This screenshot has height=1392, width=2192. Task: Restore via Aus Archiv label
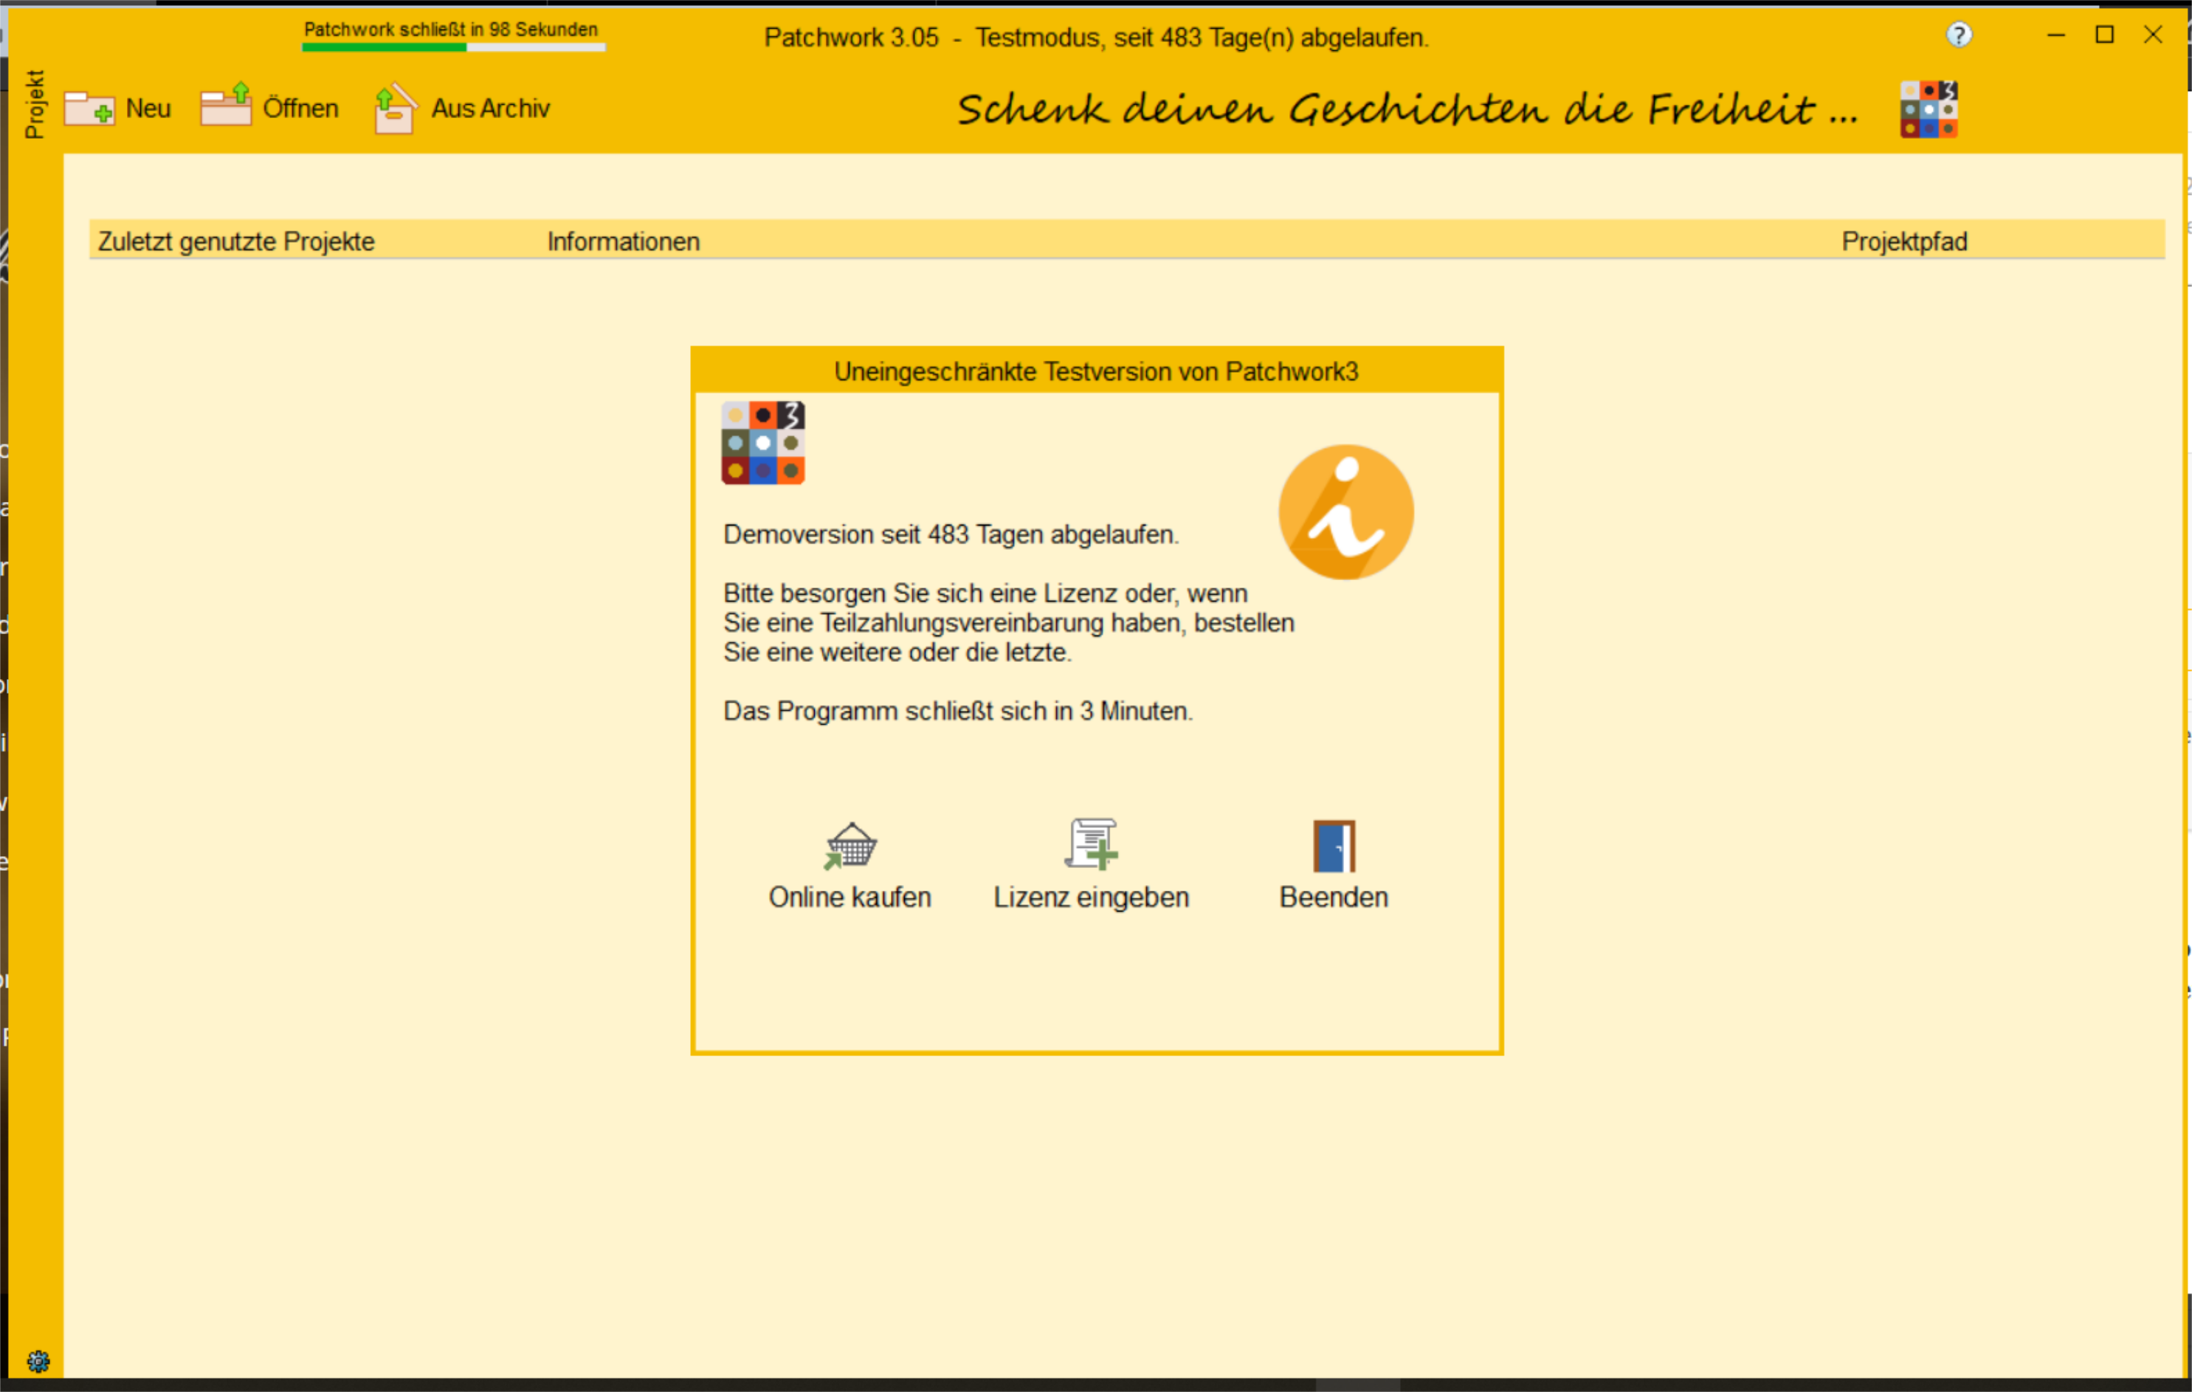491,108
